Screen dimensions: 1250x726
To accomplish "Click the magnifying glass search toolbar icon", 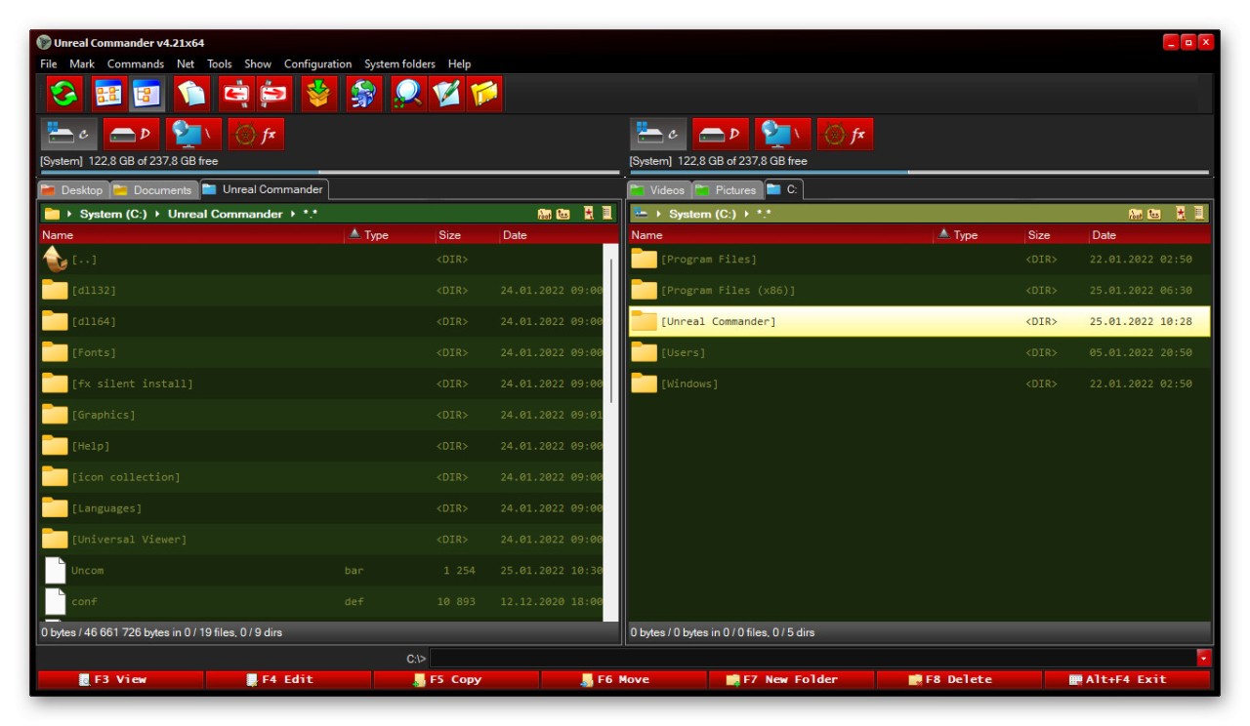I will pos(407,94).
